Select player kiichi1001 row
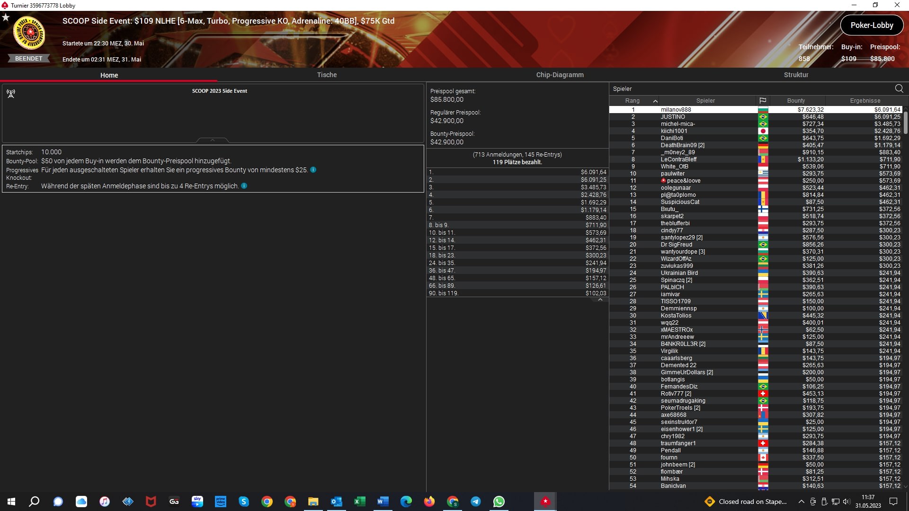Image resolution: width=909 pixels, height=511 pixels. click(756, 131)
